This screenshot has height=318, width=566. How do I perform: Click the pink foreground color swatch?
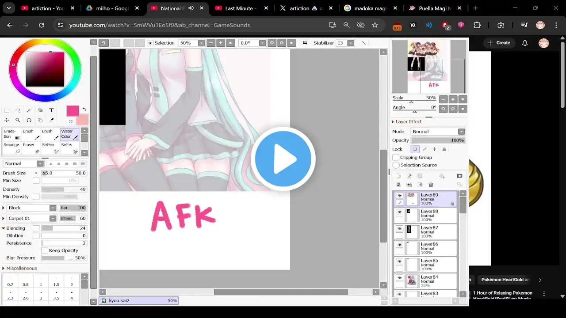click(x=73, y=111)
